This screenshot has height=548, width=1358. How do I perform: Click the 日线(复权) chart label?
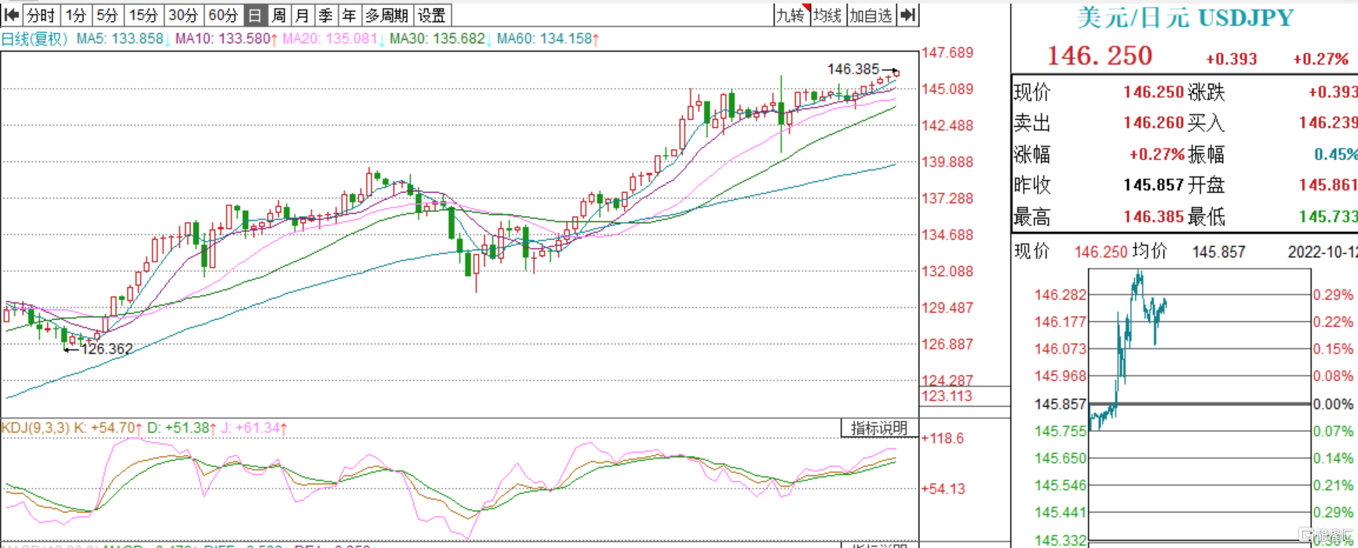tap(35, 38)
